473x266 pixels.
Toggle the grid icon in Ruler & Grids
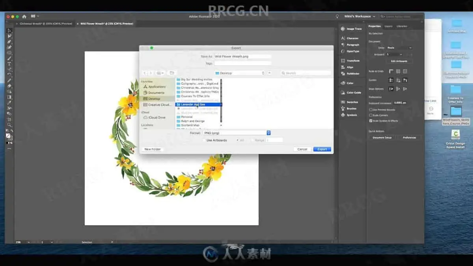[398, 71]
